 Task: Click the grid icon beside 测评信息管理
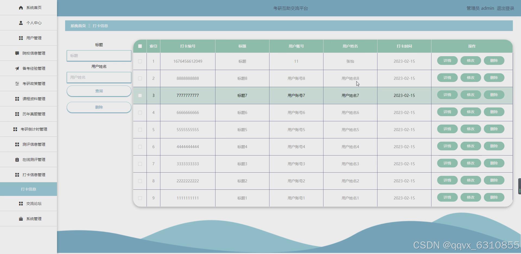tap(17, 144)
